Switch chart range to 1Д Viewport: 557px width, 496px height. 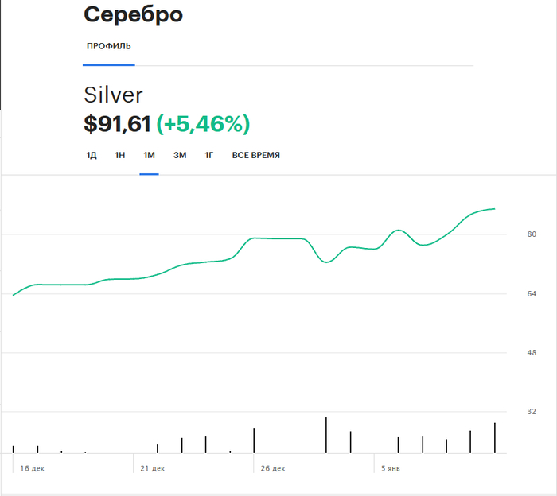[92, 155]
